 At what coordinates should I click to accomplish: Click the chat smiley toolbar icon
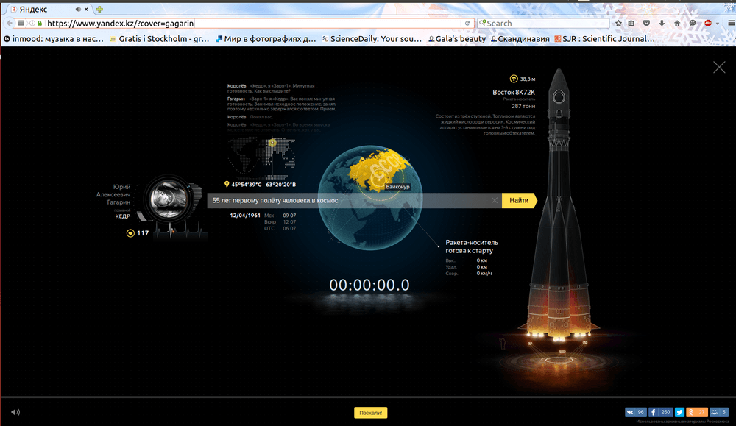pyautogui.click(x=693, y=23)
